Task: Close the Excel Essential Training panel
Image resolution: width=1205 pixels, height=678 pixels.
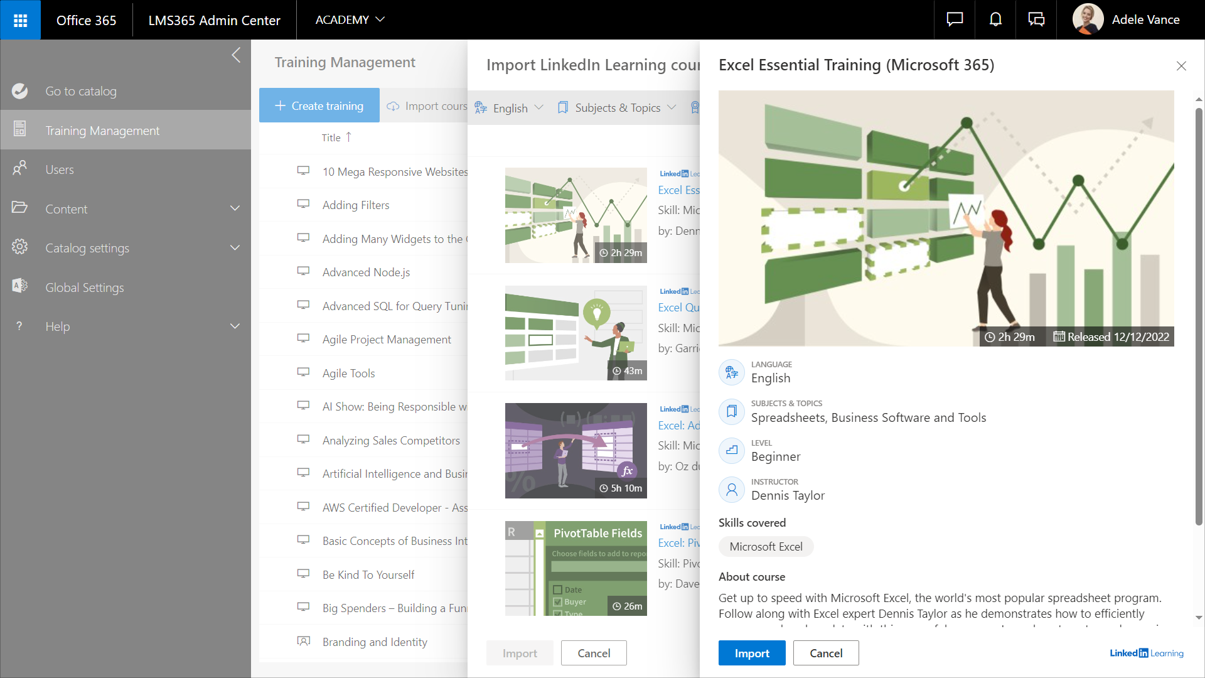Action: (x=1181, y=66)
